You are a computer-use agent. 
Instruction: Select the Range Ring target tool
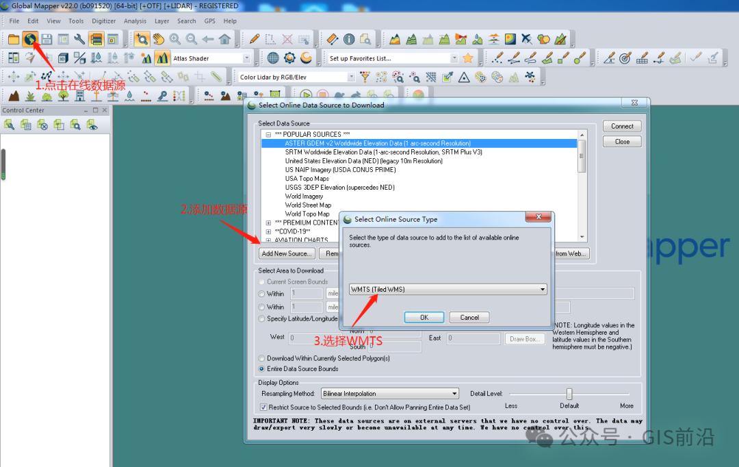[x=625, y=58]
